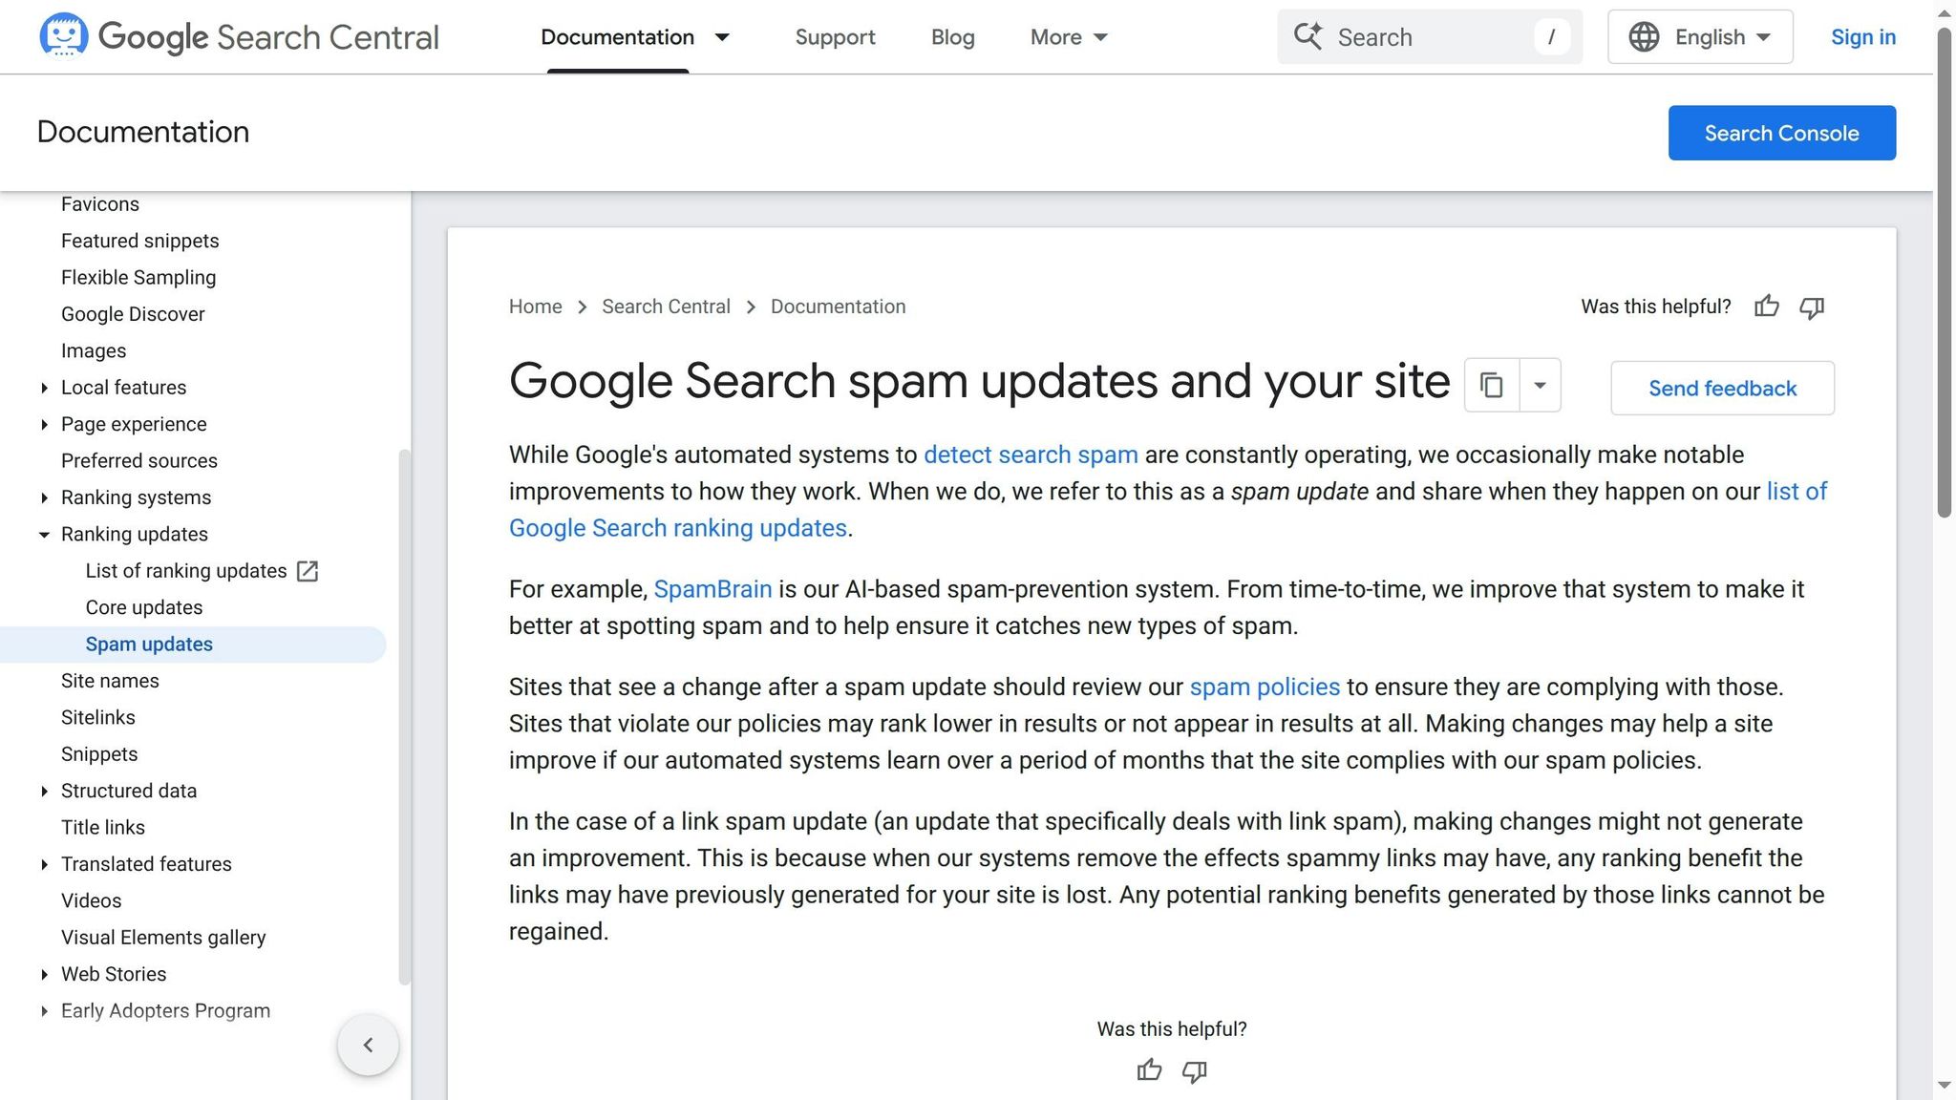Image resolution: width=1956 pixels, height=1100 pixels.
Task: Click the Sign in link
Action: click(1862, 37)
